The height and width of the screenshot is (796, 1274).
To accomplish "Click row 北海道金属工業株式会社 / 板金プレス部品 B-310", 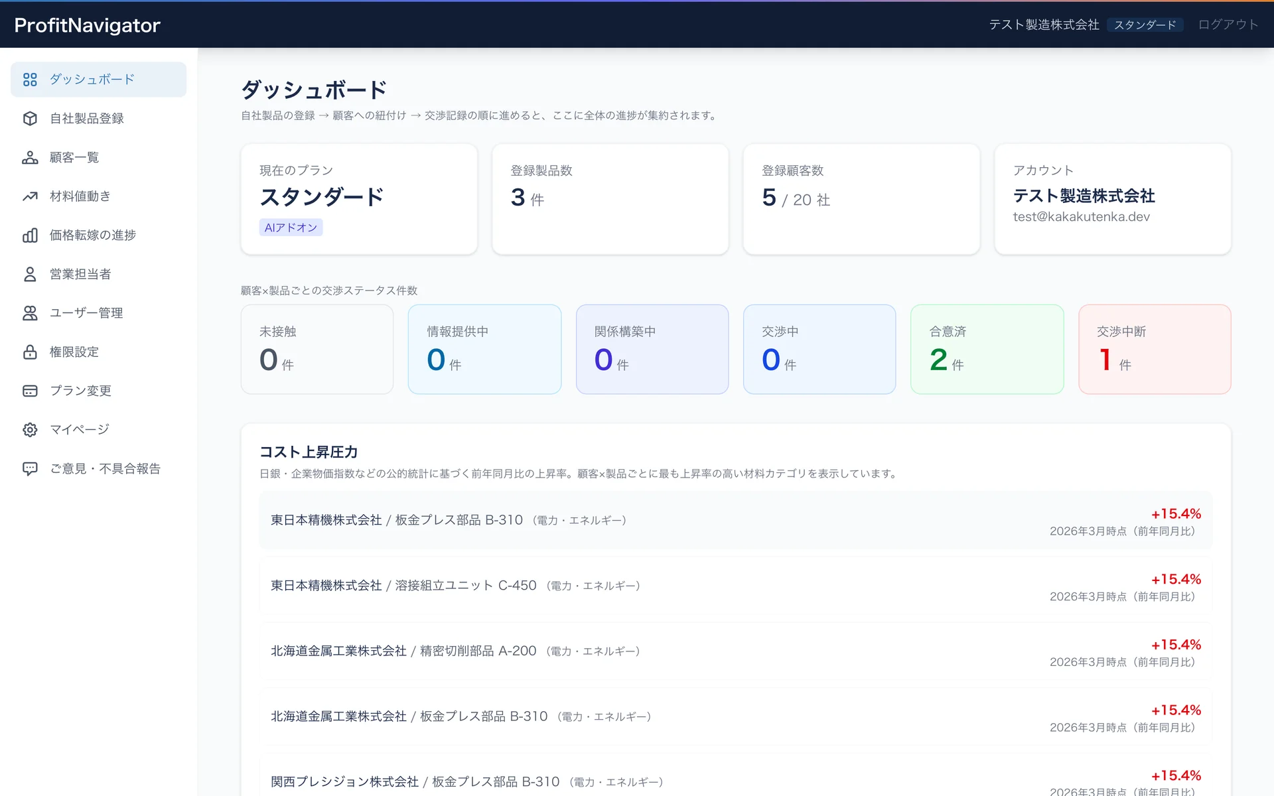I will tap(736, 717).
